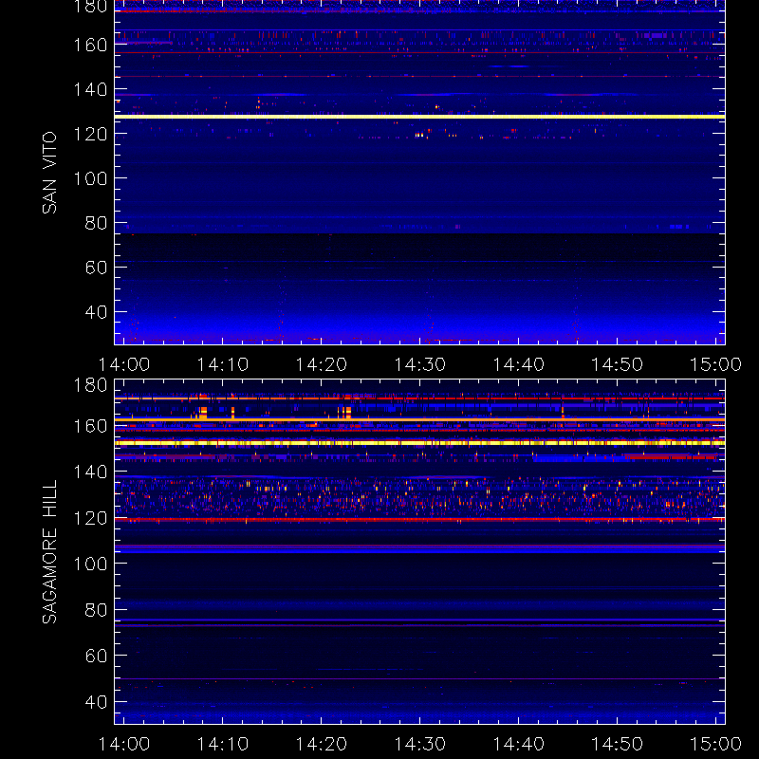759x759 pixels.
Task: Click the 14:40 label under the Sagamore Hill plot
Action: pos(518,744)
